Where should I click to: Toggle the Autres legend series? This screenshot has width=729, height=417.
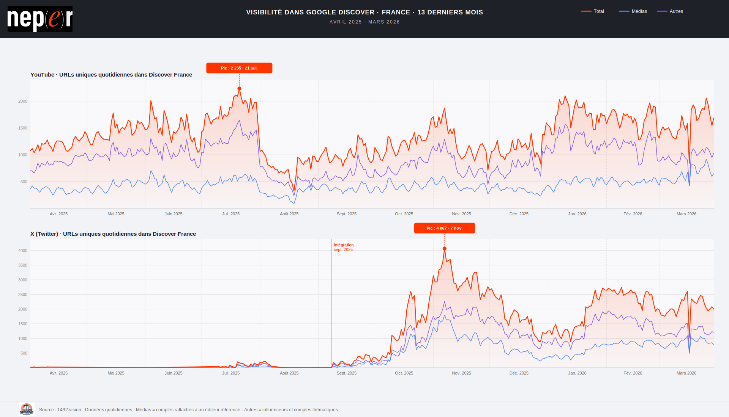point(676,11)
